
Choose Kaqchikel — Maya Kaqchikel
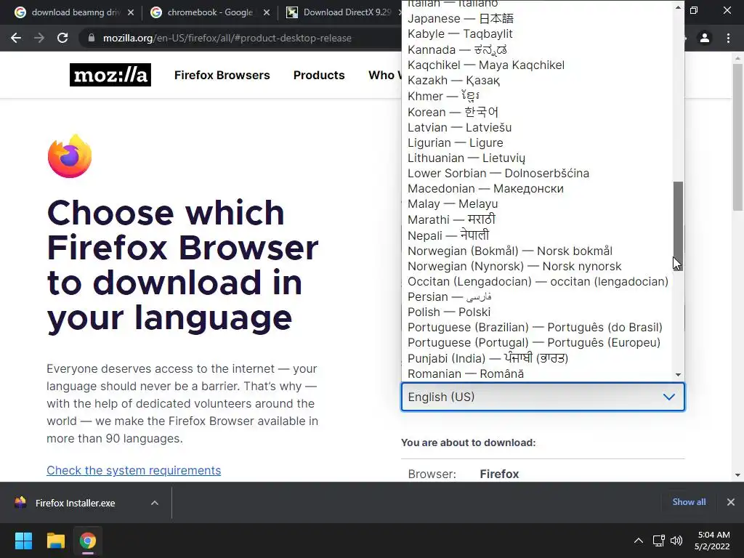[537, 65]
